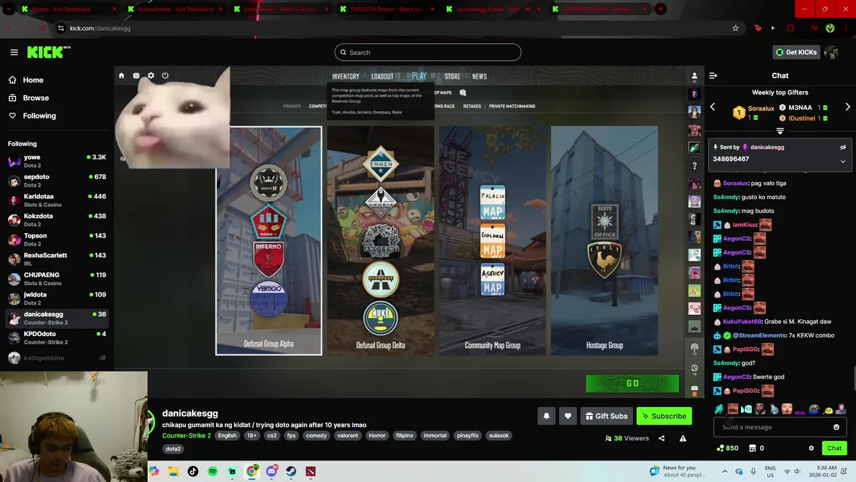Show previous weekly top gifters

(x=712, y=107)
